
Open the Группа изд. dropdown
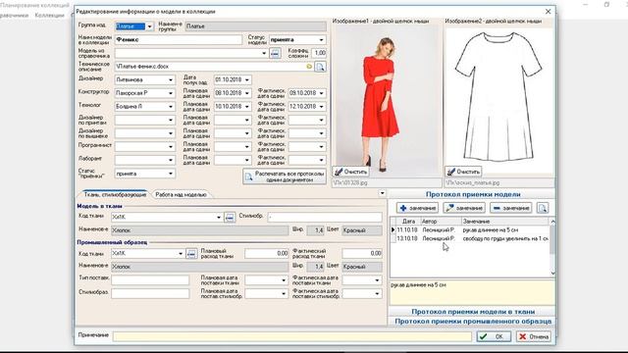click(149, 26)
